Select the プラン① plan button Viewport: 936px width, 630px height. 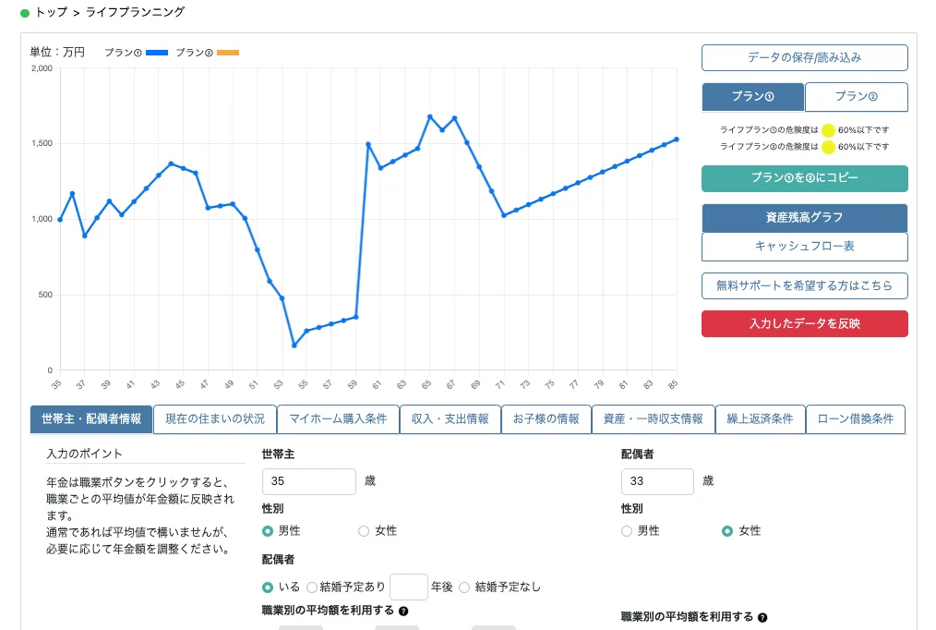[x=752, y=97]
